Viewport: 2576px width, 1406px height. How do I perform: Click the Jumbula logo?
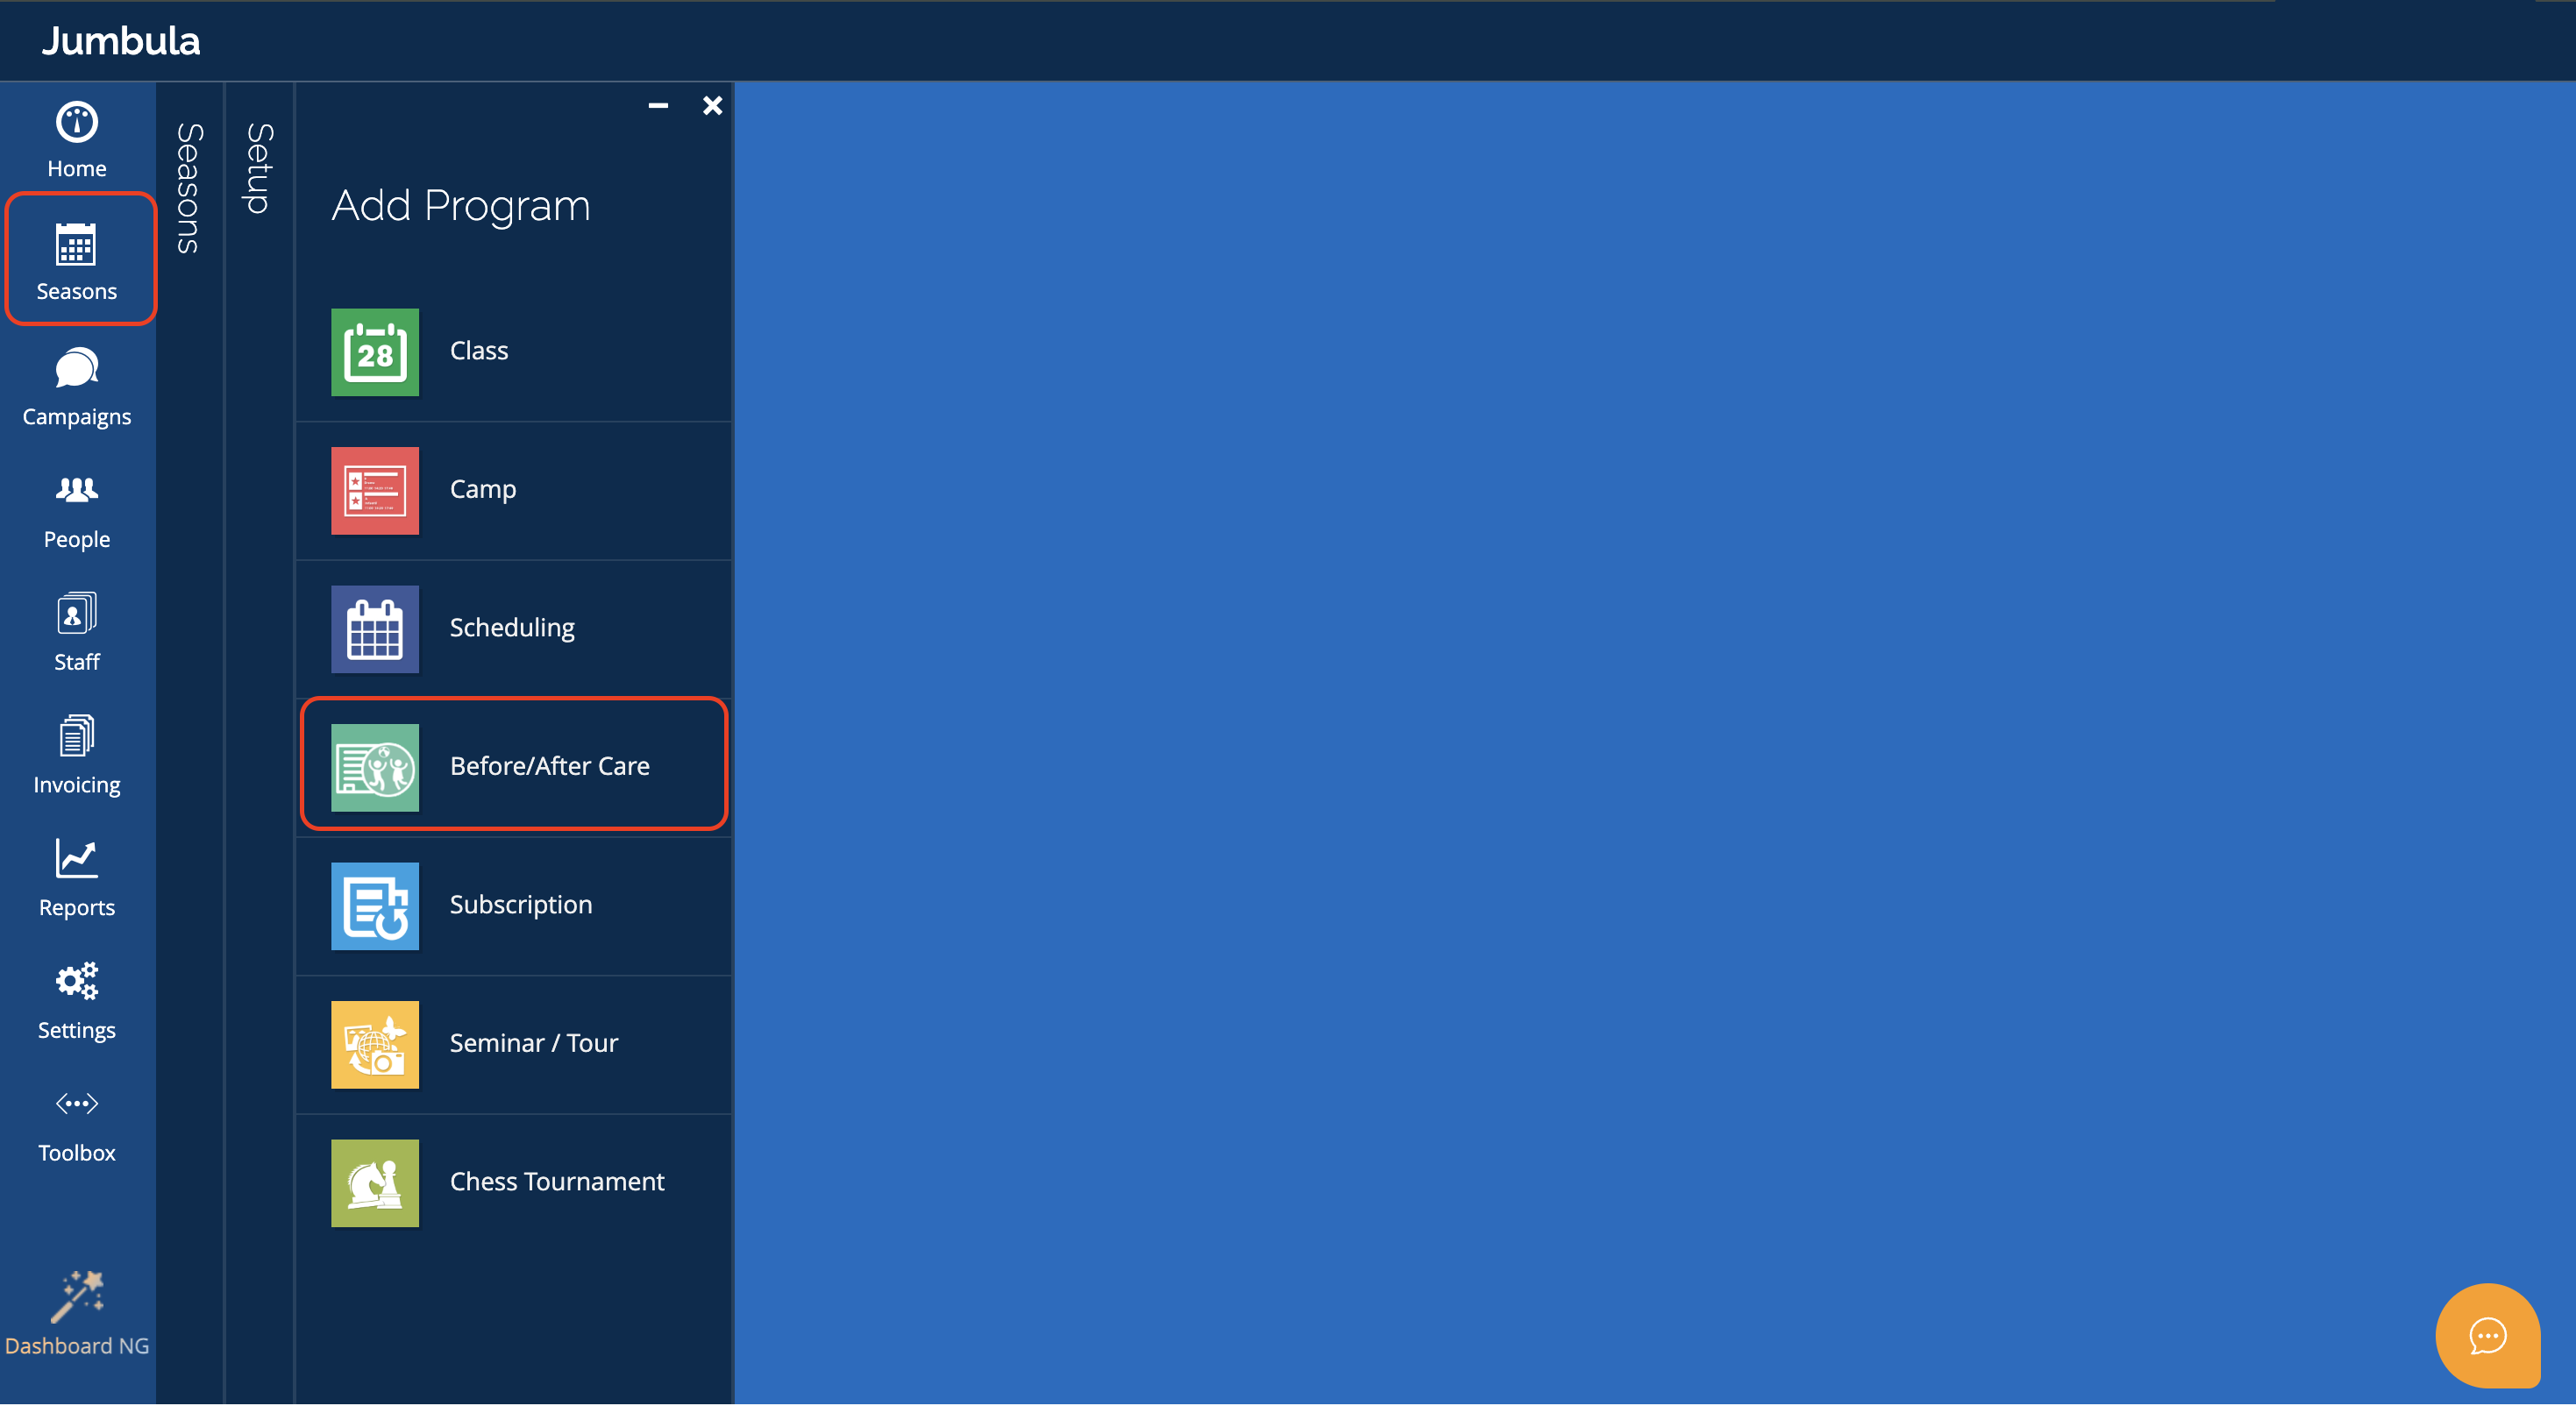click(x=121, y=41)
